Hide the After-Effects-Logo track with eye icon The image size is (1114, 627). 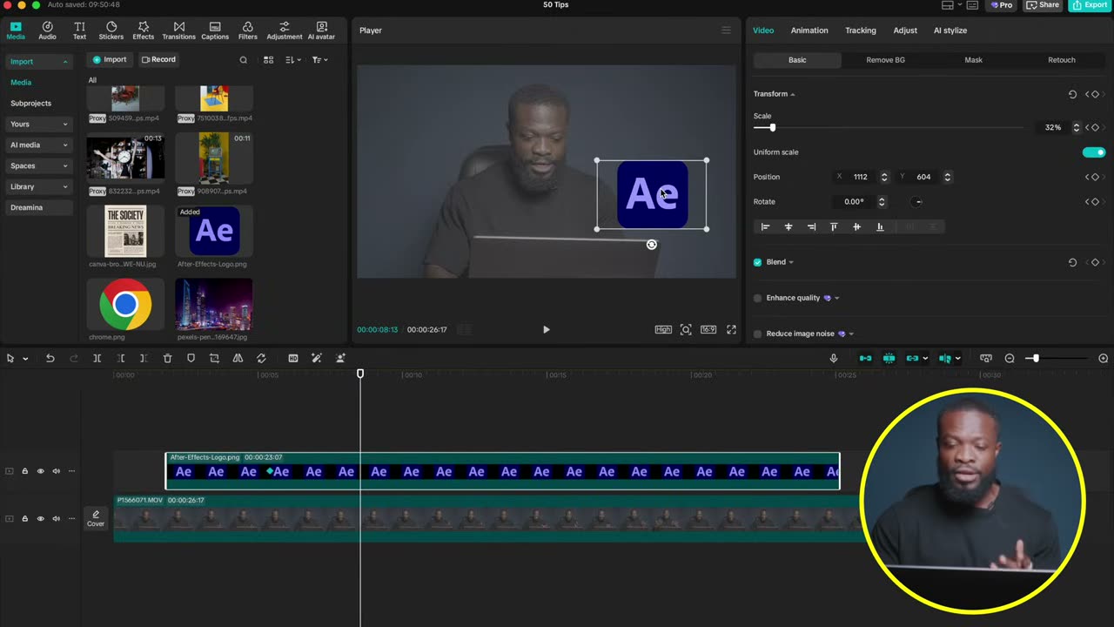pyautogui.click(x=40, y=471)
